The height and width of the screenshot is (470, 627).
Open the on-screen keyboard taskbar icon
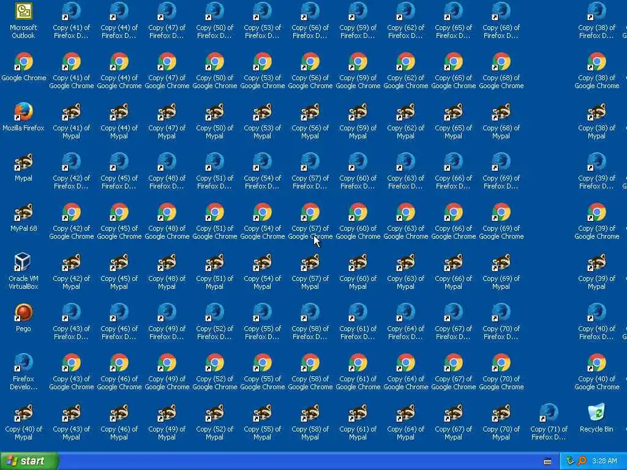click(547, 461)
